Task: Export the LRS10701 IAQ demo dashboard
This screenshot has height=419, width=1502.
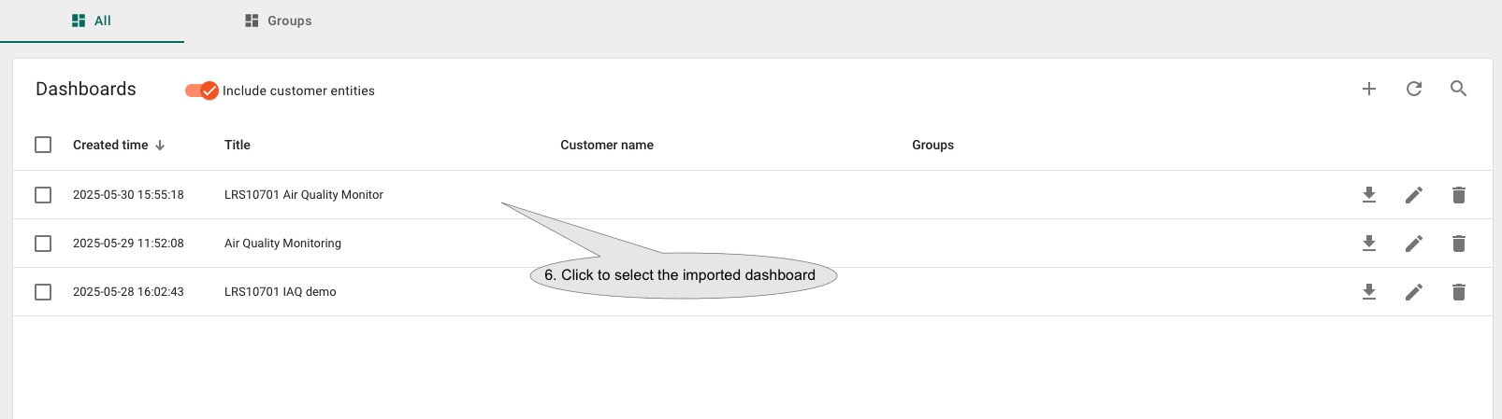Action: [1369, 292]
